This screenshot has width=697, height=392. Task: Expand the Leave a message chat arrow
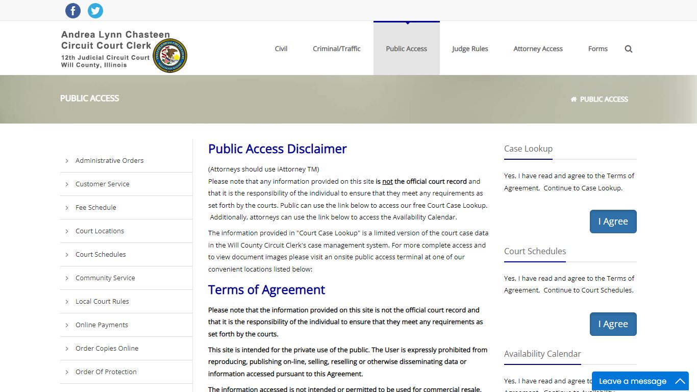click(x=680, y=381)
